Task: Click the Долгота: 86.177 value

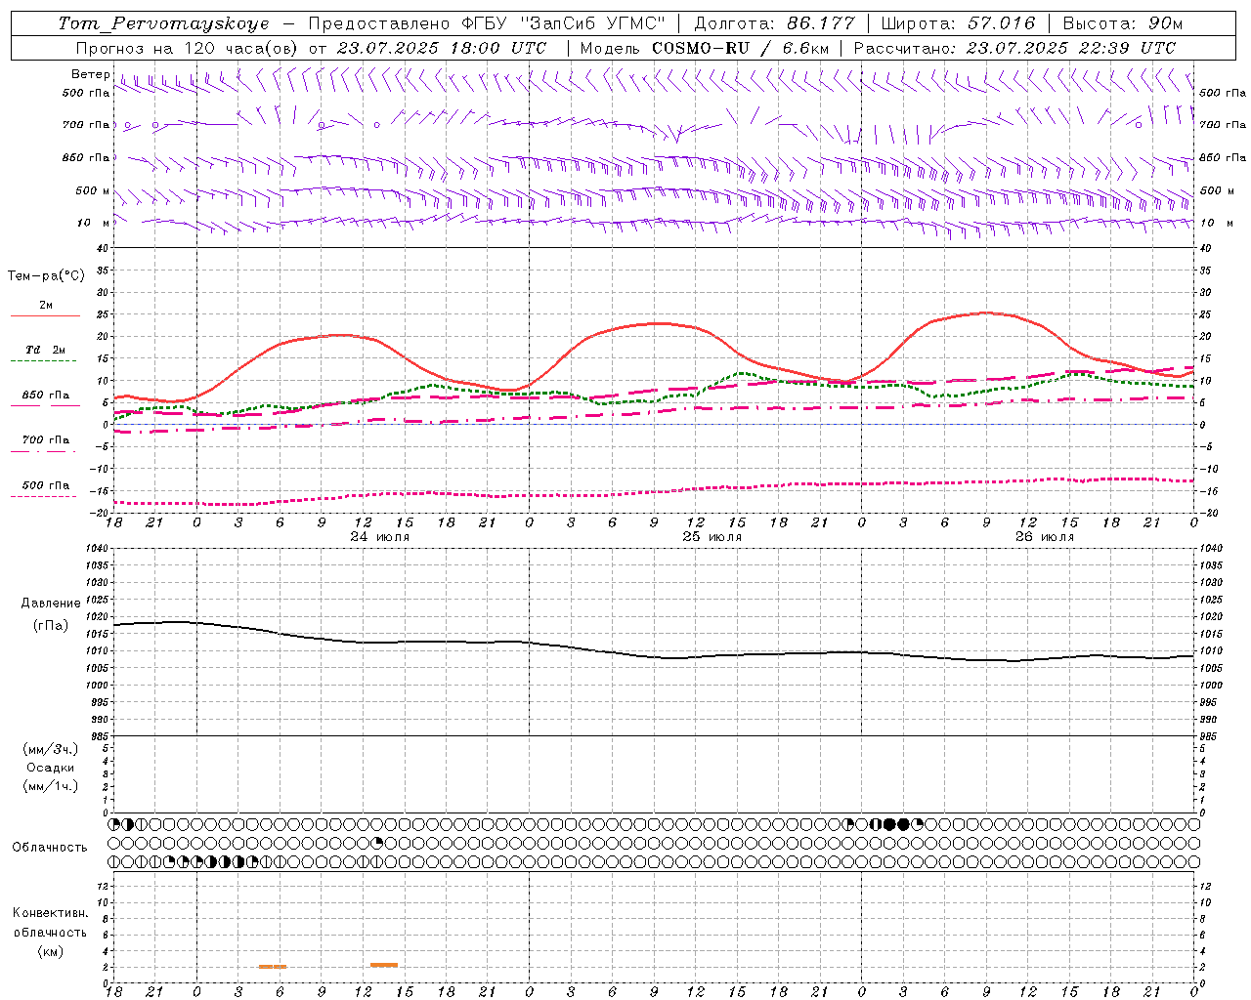Action: pyautogui.click(x=774, y=23)
